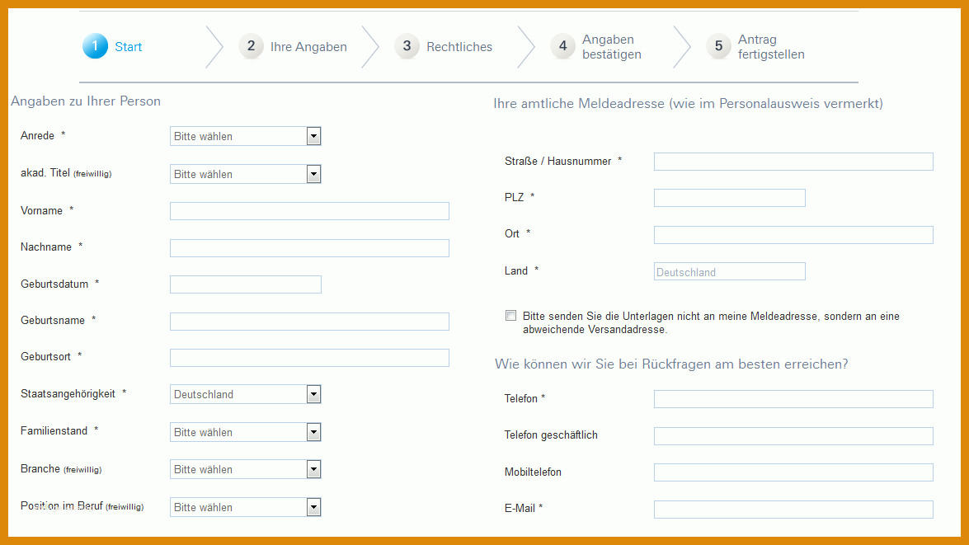
Task: Click the step 5 number circle
Action: [x=718, y=46]
